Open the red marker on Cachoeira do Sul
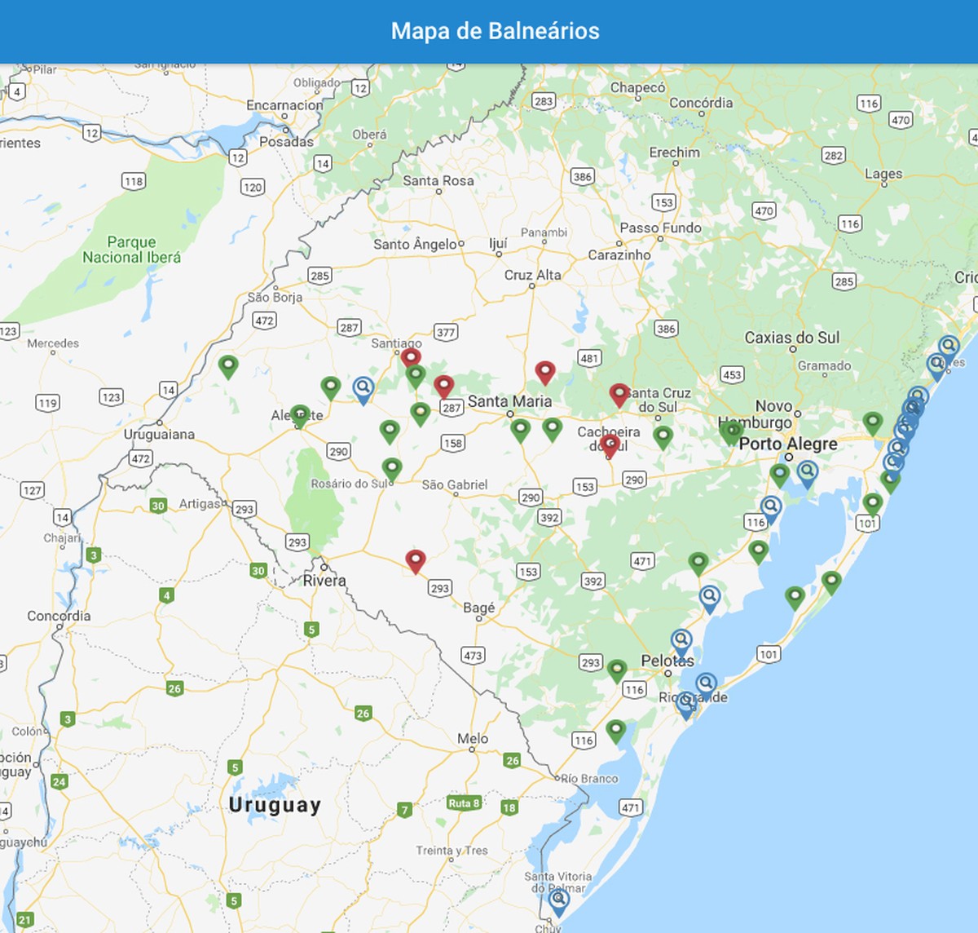Screen dimensions: 978x933 click(610, 444)
